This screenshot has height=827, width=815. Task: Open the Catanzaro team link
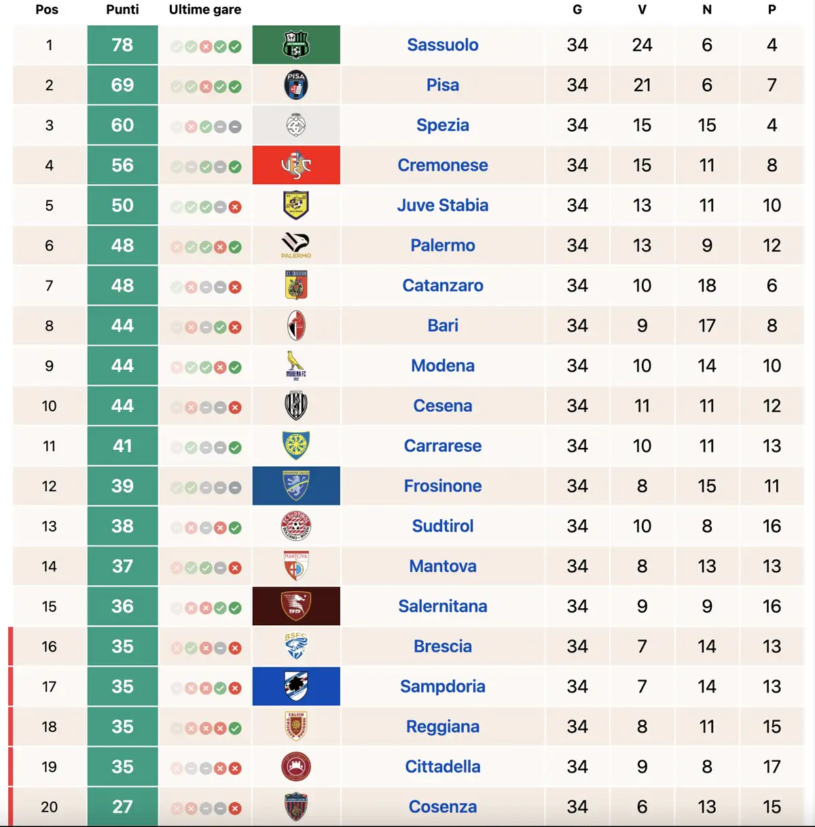point(443,285)
